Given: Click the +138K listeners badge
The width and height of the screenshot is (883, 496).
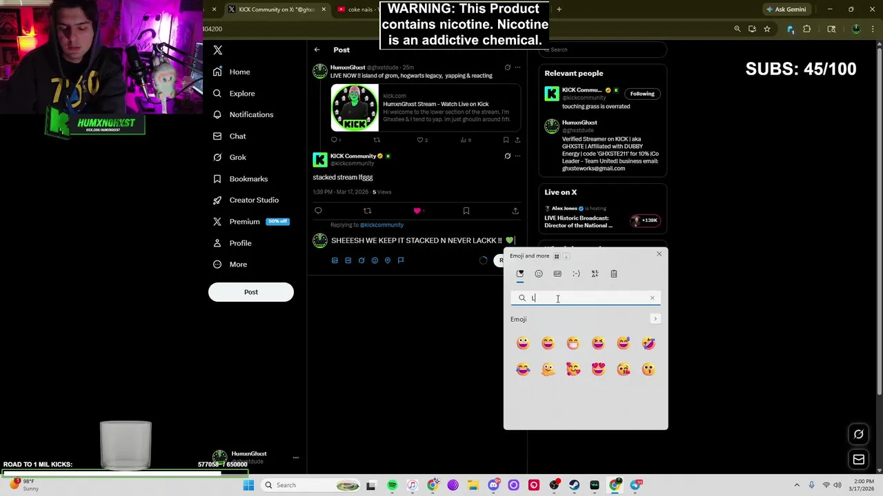Looking at the screenshot, I should tap(645, 220).
